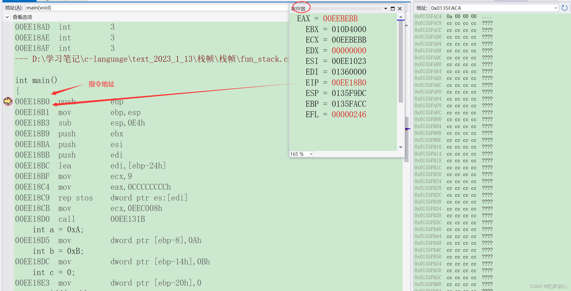
Task: Open the 165 % zoom dropdown
Action: [311, 154]
